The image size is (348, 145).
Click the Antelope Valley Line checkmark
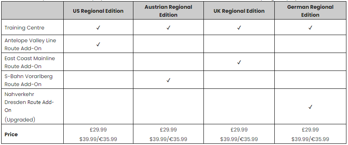[98, 44]
